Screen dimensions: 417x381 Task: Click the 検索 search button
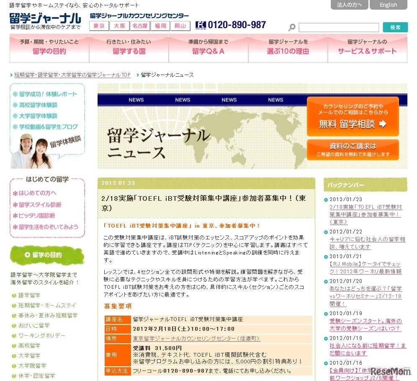coord(395,26)
